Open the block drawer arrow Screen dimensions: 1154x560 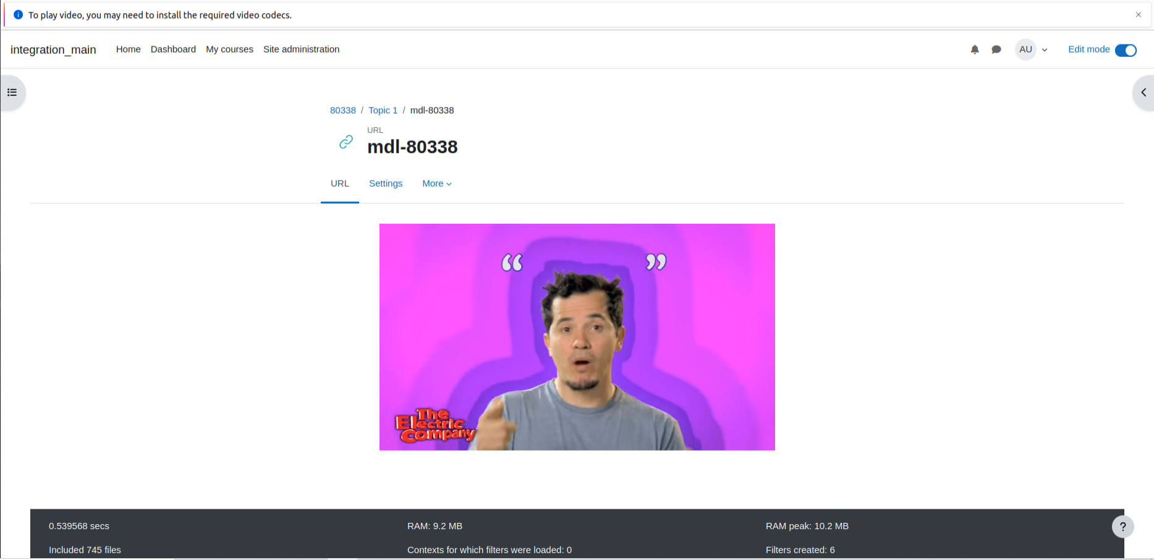1143,93
